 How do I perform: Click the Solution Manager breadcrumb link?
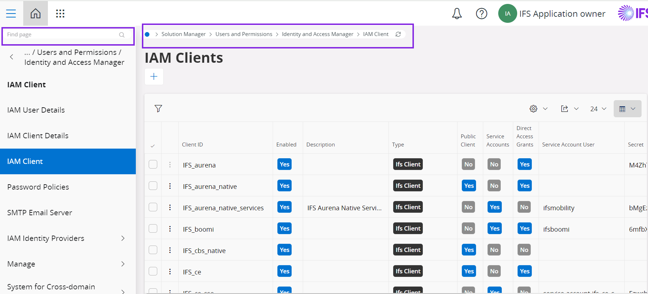point(183,34)
